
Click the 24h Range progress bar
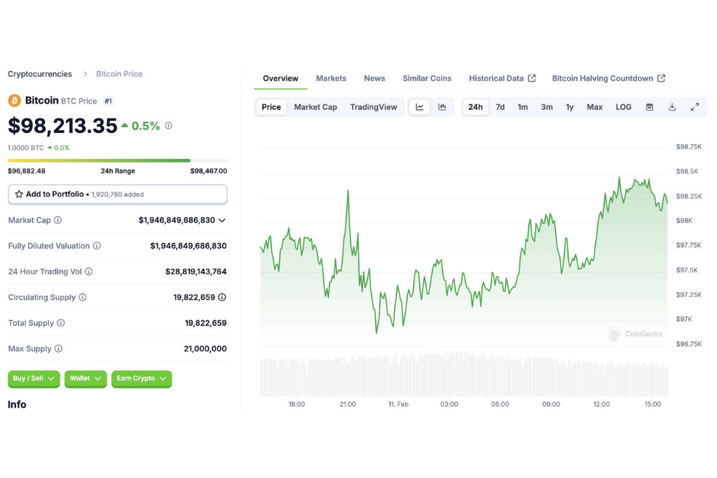[x=118, y=160]
